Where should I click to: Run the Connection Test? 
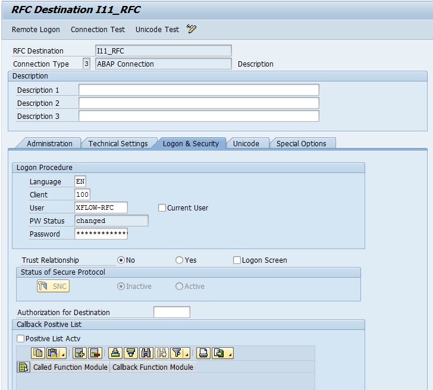(98, 30)
